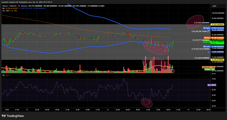
Task: Click the purple lightning event icon
Action: (x=174, y=72)
